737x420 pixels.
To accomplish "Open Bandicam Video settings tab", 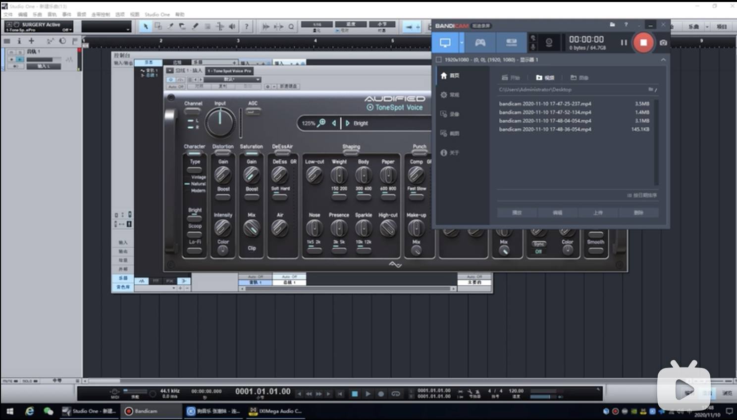I will pyautogui.click(x=450, y=114).
